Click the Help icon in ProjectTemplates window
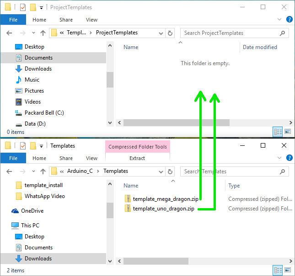 coord(289,20)
